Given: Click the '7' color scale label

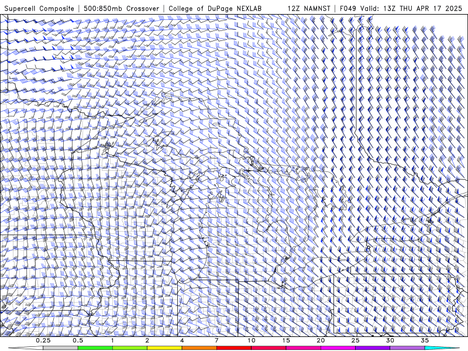Looking at the screenshot, I should click(216, 340).
